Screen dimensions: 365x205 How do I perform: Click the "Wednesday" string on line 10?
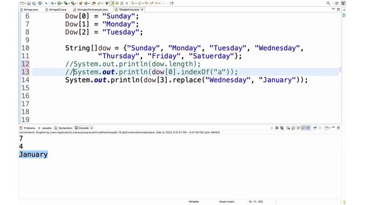277,48
